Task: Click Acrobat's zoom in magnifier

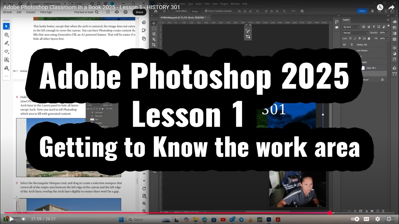Action: click(144, 203)
